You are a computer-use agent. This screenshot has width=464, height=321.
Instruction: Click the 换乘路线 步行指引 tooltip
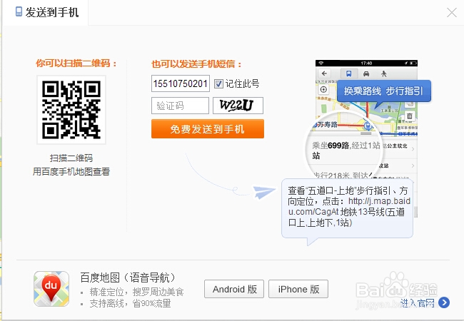point(384,91)
